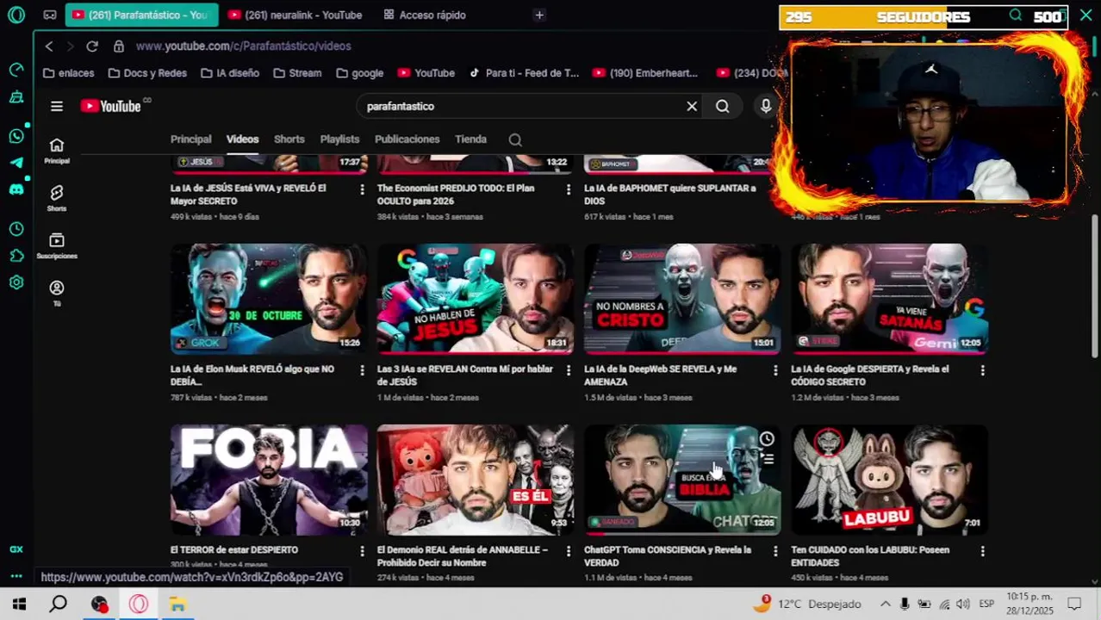This screenshot has width=1101, height=620.
Task: Add ChatGPT video to the queue
Action: [767, 460]
